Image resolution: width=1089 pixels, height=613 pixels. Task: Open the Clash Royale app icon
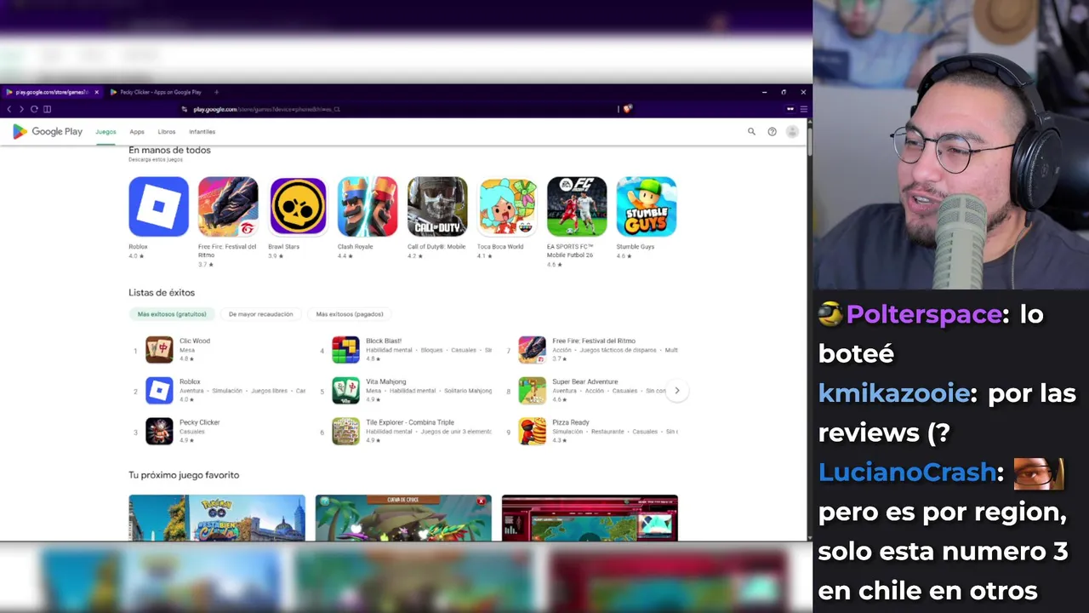(368, 206)
